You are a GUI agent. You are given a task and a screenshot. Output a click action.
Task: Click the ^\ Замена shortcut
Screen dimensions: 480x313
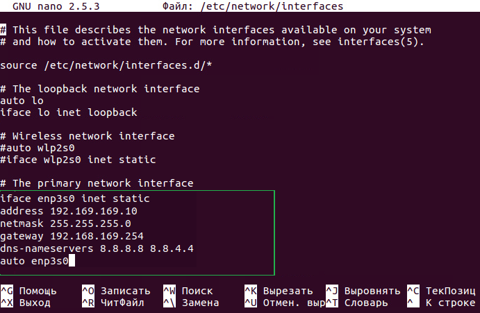click(x=191, y=303)
